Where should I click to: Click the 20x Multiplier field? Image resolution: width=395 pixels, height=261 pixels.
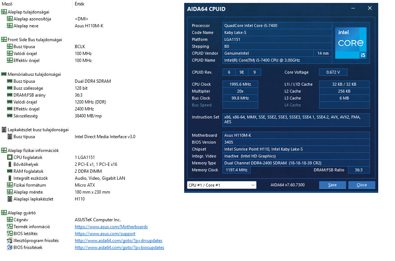240,91
